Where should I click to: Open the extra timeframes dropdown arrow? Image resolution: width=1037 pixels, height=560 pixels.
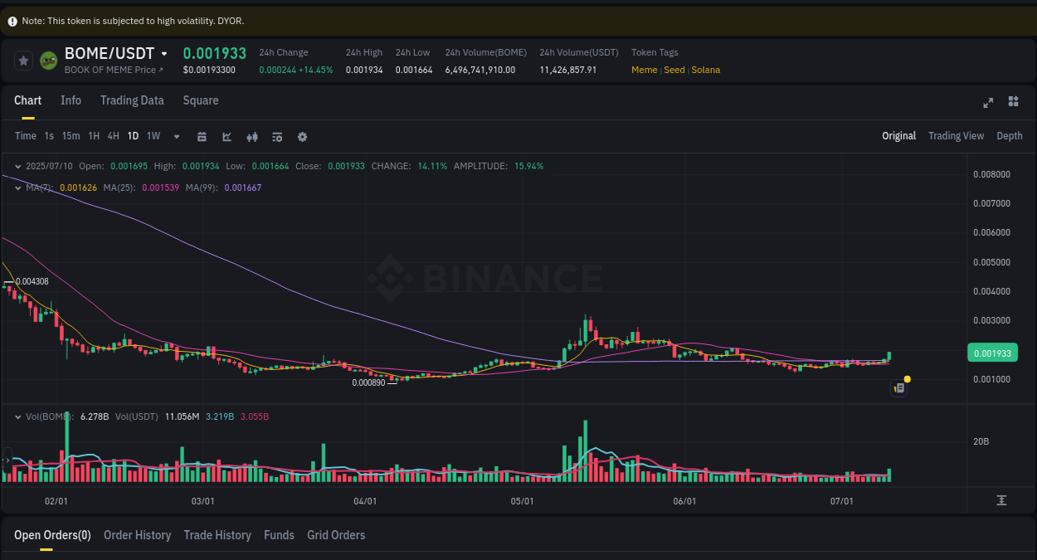[x=176, y=136]
